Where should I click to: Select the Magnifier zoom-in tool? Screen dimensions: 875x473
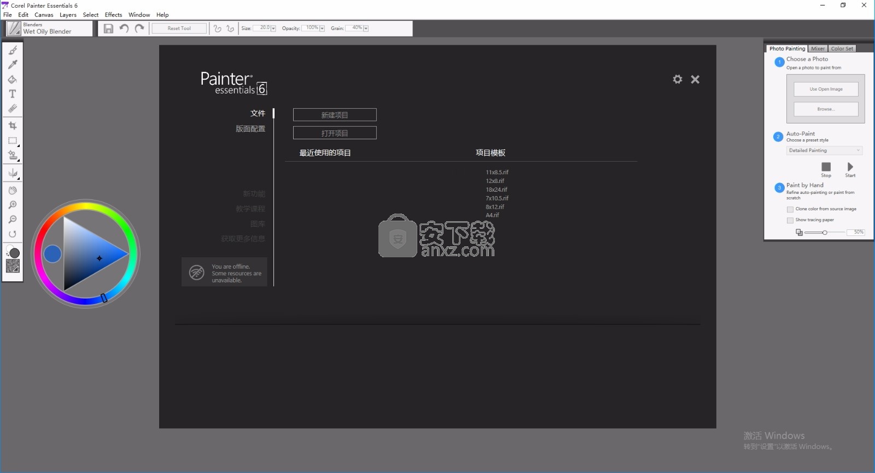pyautogui.click(x=13, y=205)
